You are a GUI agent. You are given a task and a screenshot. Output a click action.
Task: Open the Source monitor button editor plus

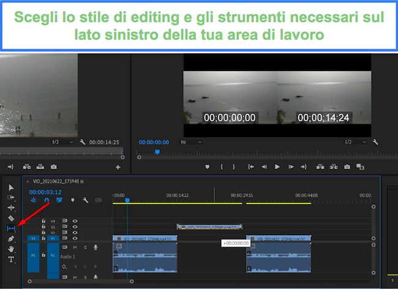(x=118, y=167)
